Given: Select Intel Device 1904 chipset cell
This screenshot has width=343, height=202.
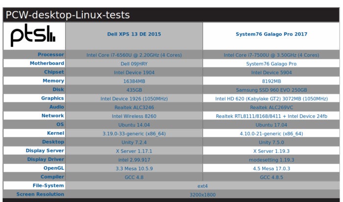Looking at the screenshot, I should pos(134,73).
